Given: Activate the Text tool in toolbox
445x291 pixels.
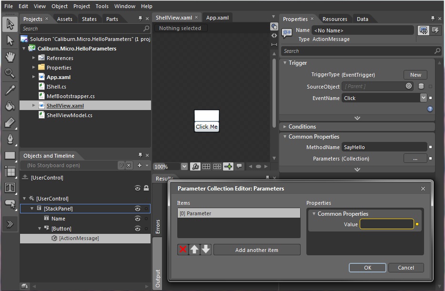Looking at the screenshot, I should click(x=10, y=188).
